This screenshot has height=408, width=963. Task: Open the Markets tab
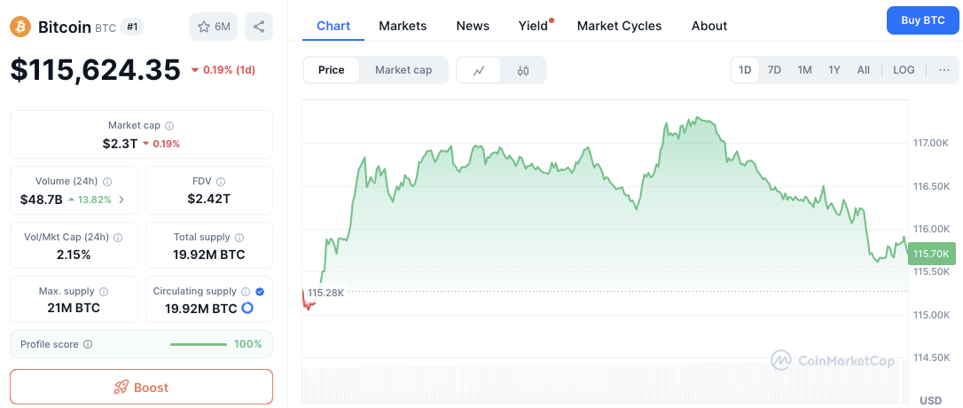[403, 26]
